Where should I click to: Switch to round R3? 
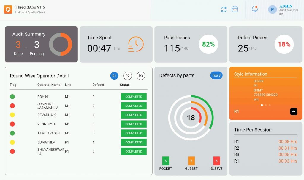pos(141,76)
